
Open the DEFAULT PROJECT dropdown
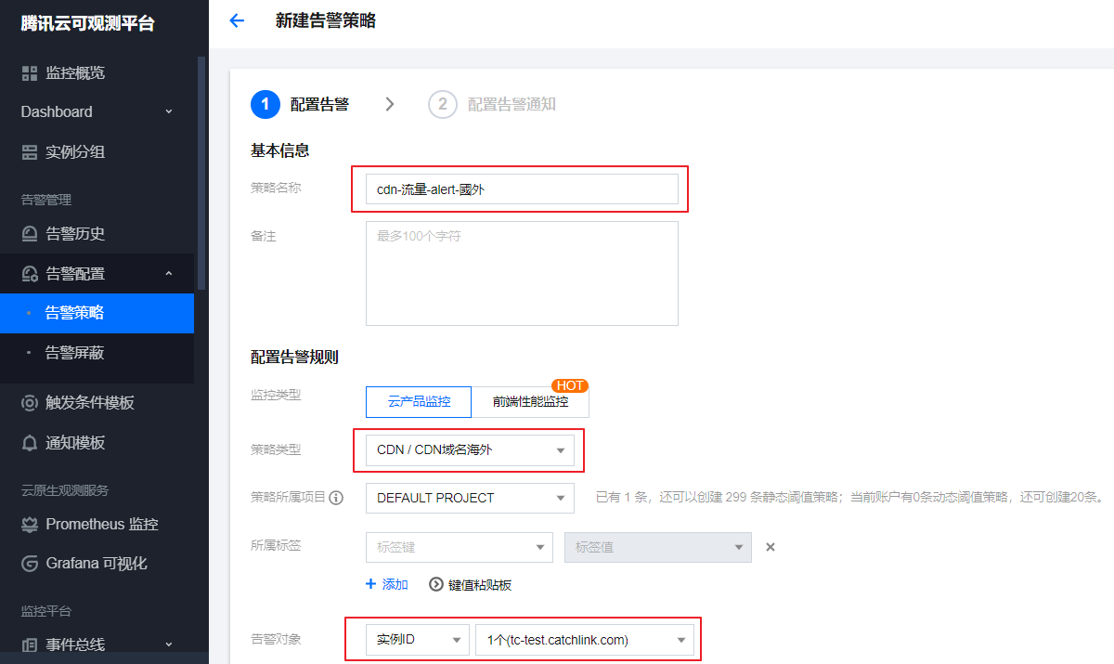tap(470, 499)
